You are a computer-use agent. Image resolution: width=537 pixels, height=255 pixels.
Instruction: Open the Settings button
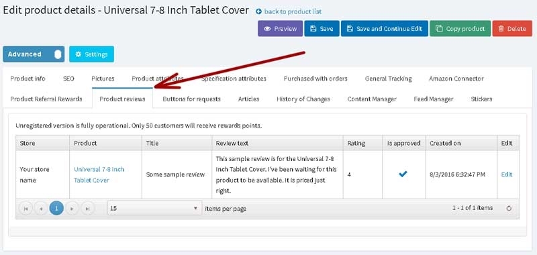click(x=91, y=54)
